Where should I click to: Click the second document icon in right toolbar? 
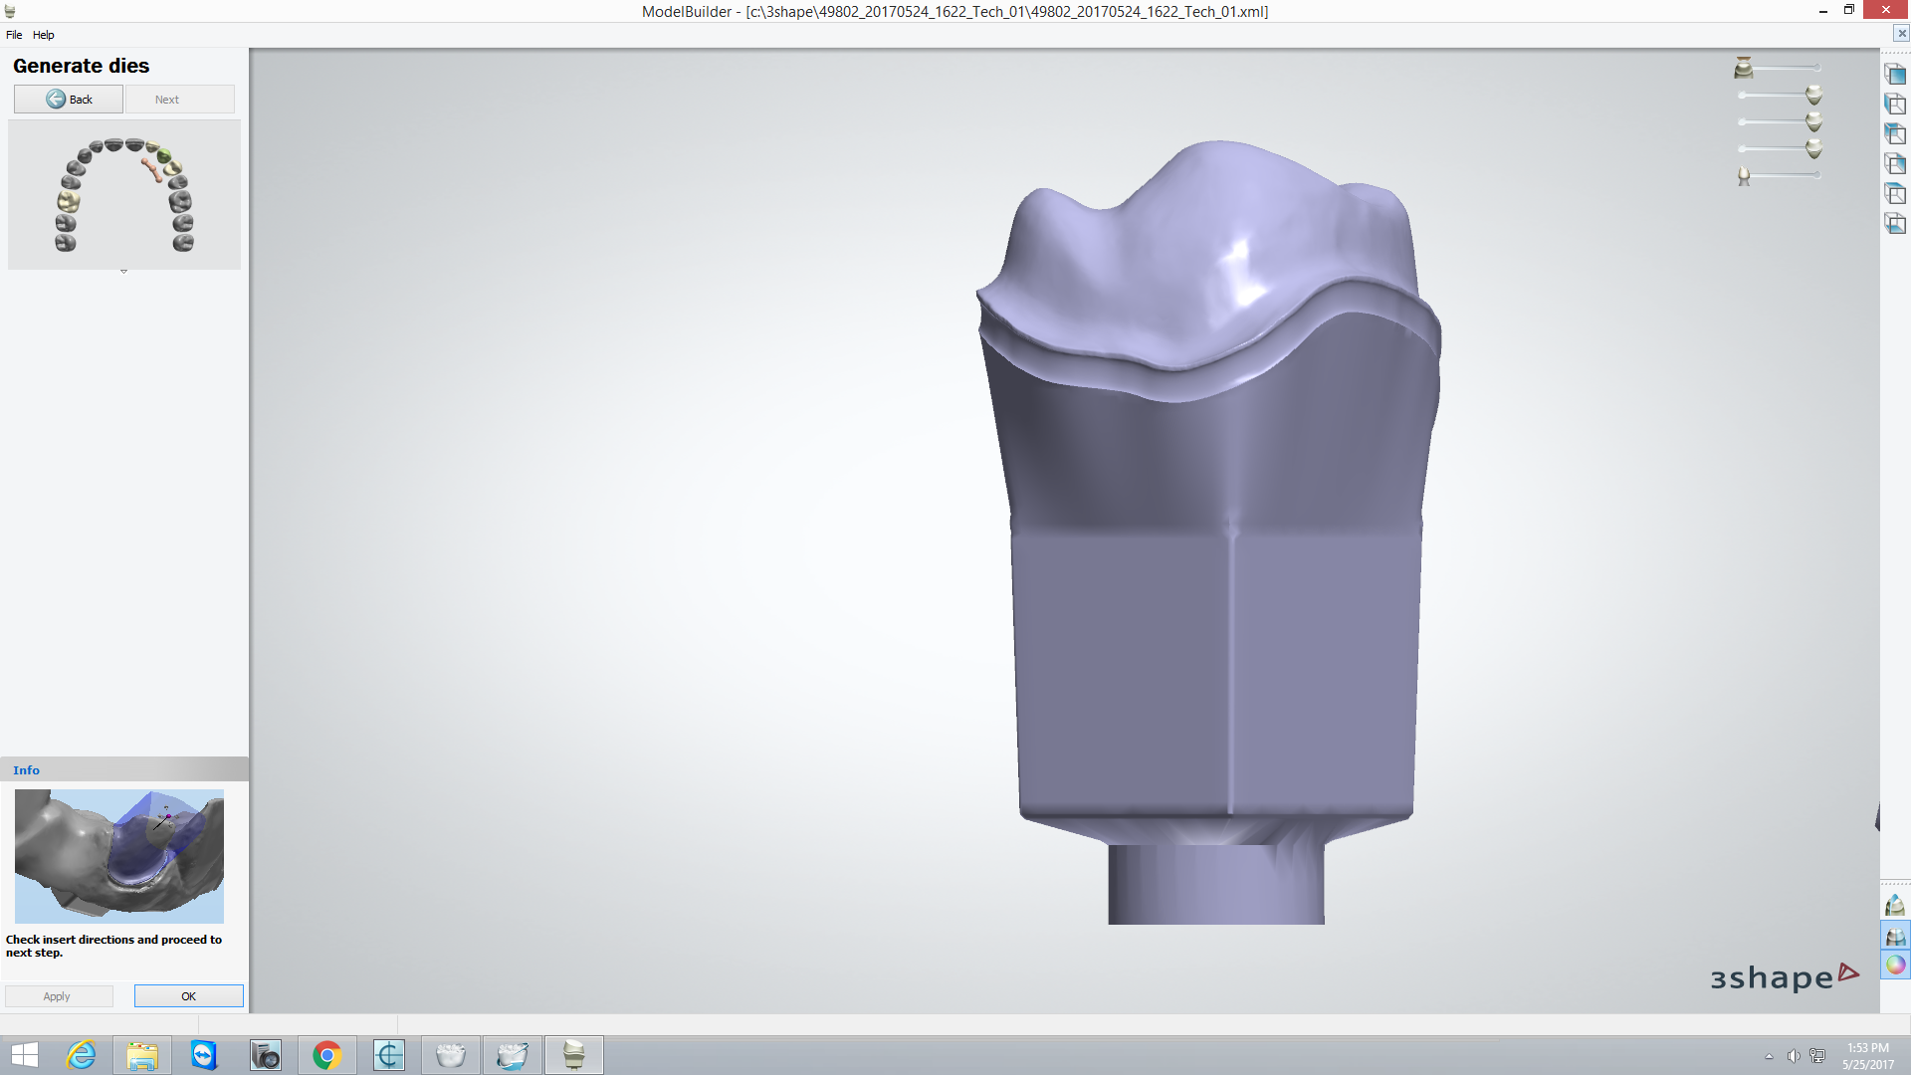tap(1896, 103)
